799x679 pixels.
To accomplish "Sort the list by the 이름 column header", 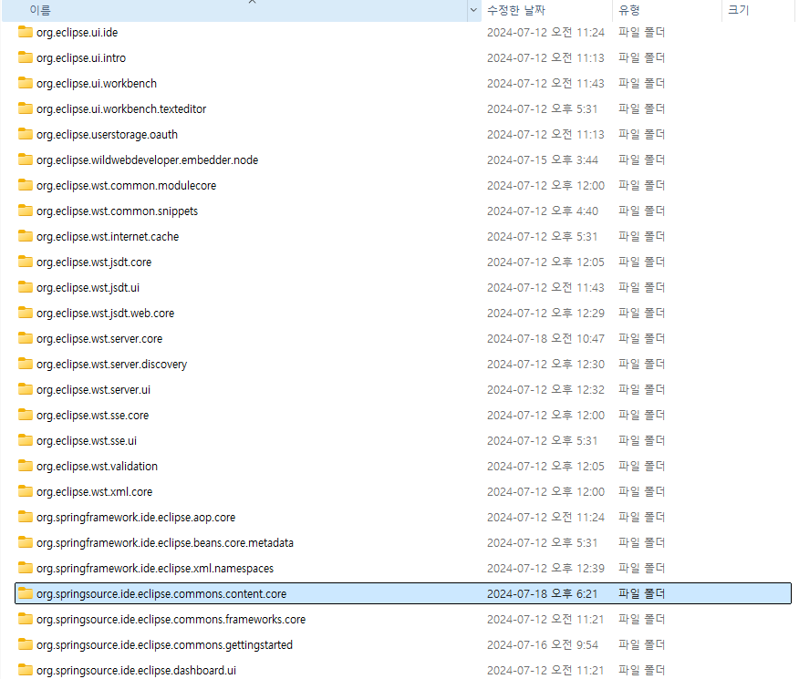I will tap(234, 10).
